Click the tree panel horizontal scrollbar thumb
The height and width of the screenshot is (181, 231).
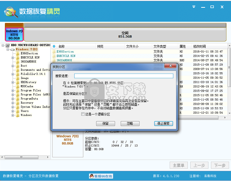pyautogui.click(x=21, y=157)
